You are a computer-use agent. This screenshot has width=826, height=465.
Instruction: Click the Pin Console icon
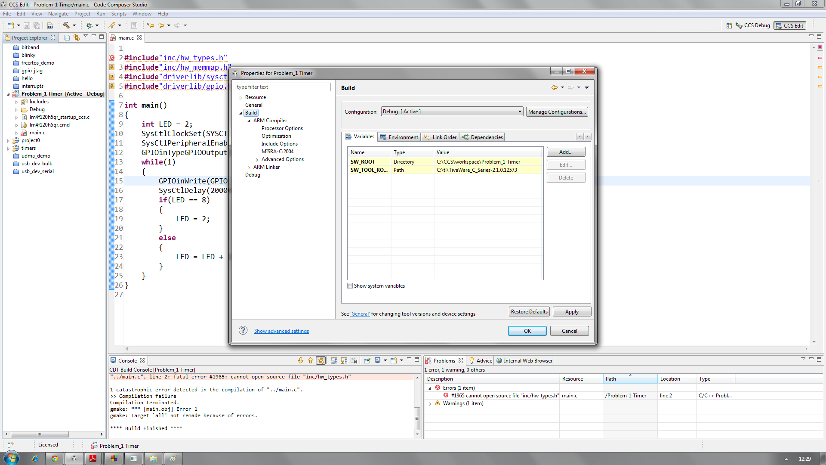tap(367, 360)
